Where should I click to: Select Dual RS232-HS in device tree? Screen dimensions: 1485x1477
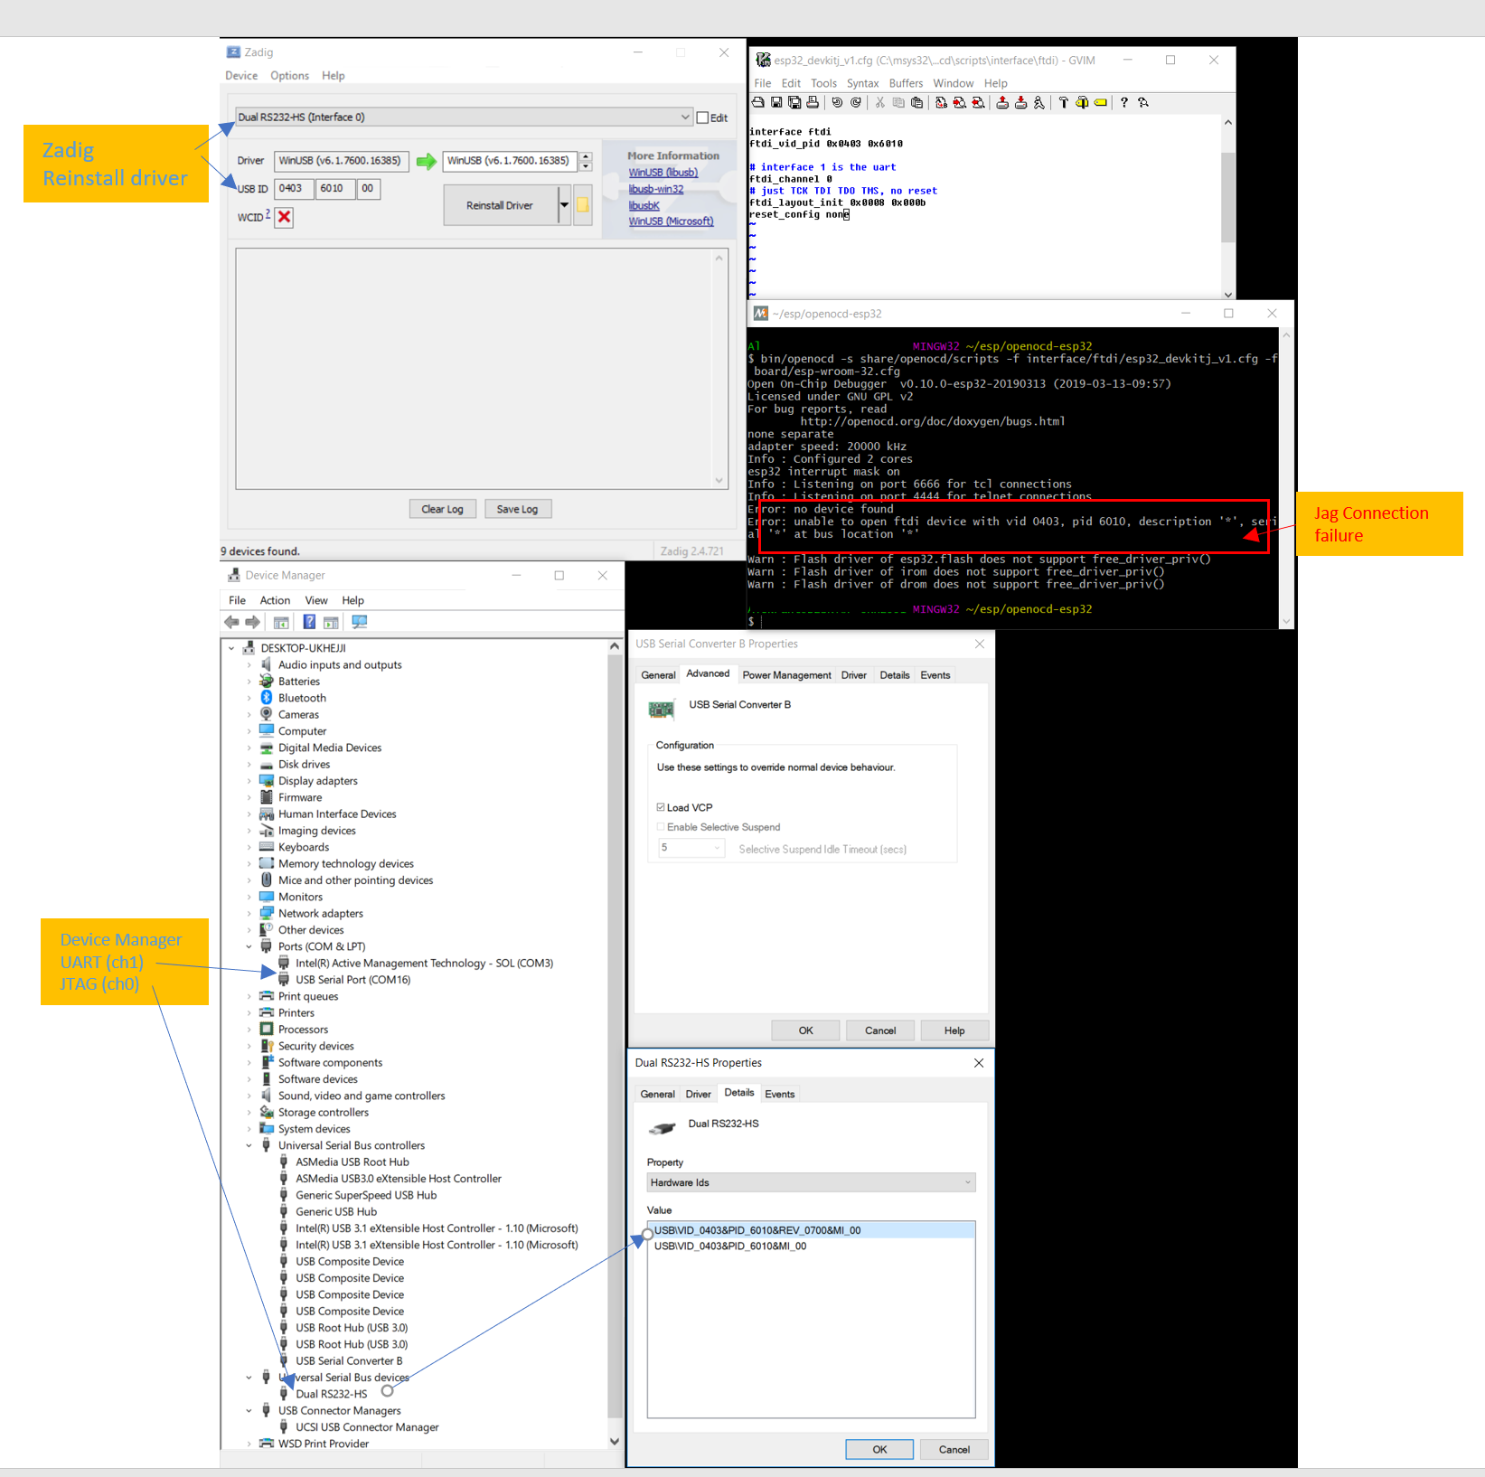[331, 1394]
